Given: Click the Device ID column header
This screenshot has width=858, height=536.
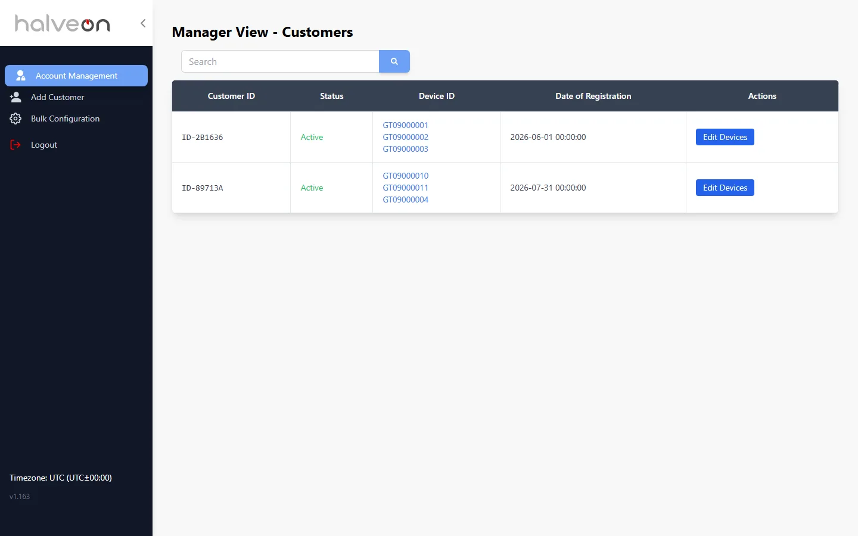Looking at the screenshot, I should click(437, 96).
